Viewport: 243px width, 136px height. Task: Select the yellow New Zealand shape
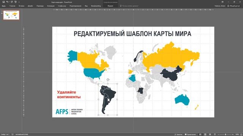coord(197,107)
